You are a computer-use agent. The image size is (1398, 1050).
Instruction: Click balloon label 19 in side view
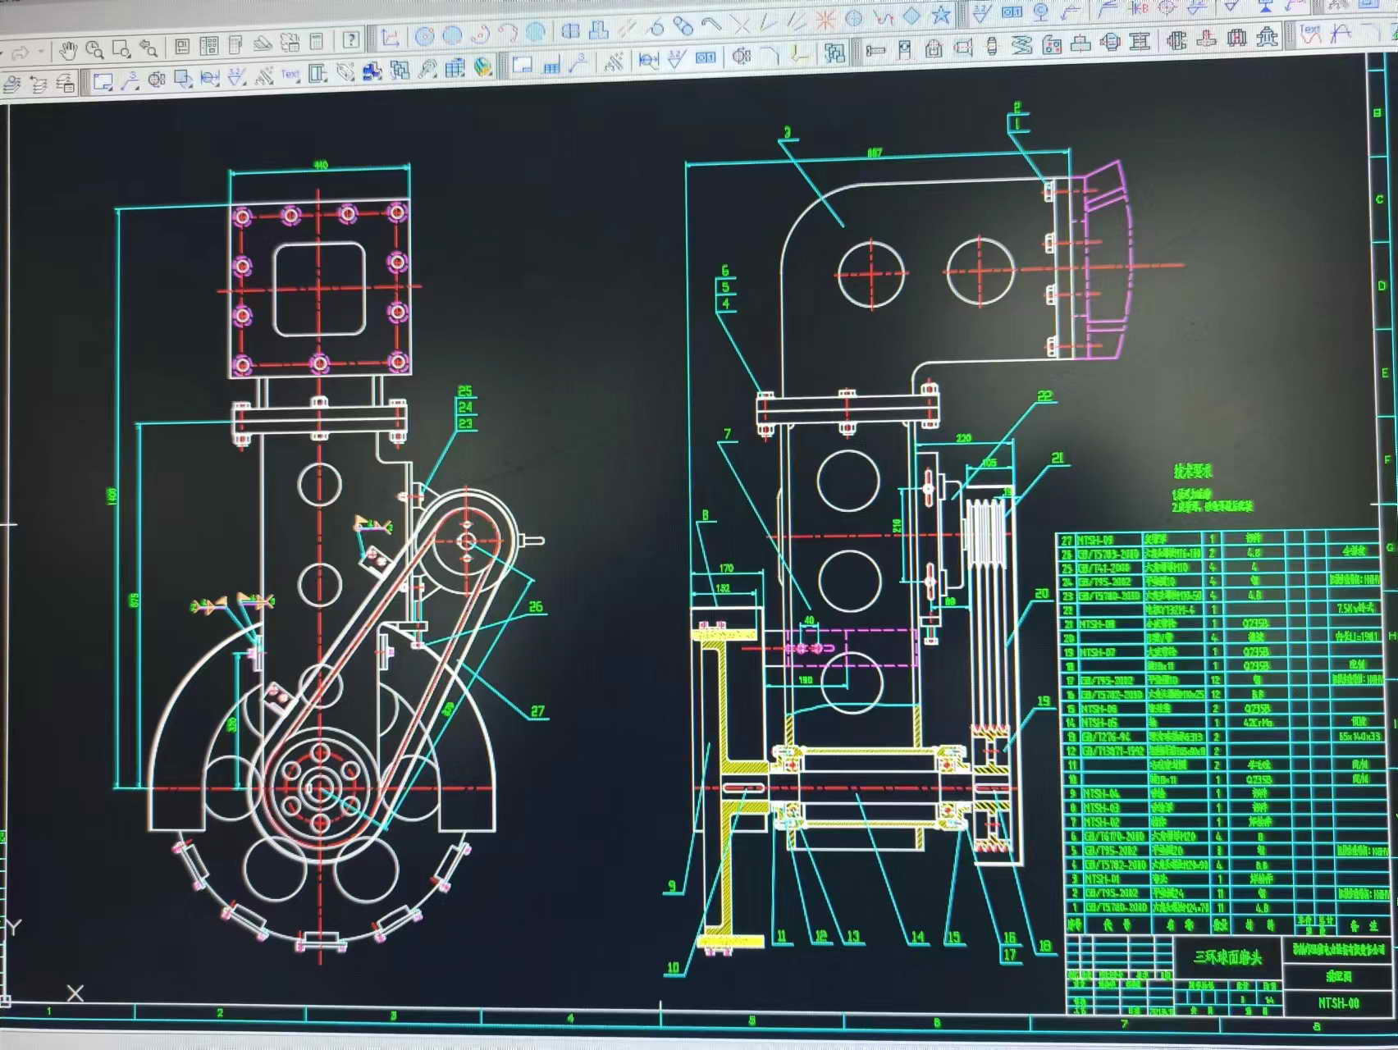coord(1044,701)
